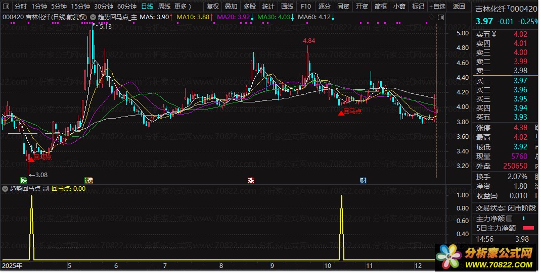The width and height of the screenshot is (541, 273).
Task: Click the 000420 吉林化纤 chart title
Action: (45, 17)
